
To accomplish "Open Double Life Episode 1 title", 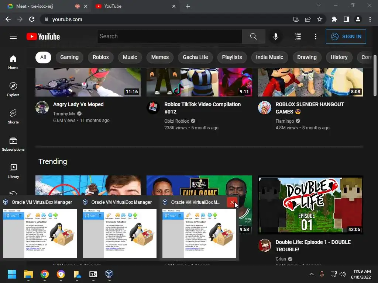I will [x=313, y=246].
